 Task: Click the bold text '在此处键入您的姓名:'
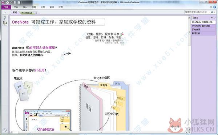coord(32,55)
